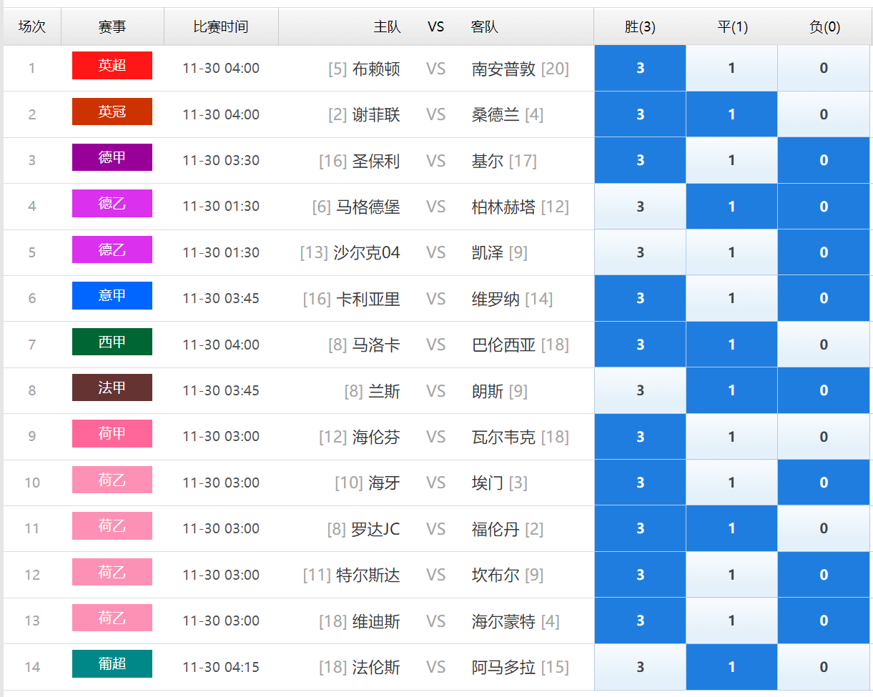Image resolution: width=873 pixels, height=697 pixels.
Task: Toggle the 胜 3 cell for 圣保利 vs 基尔
Action: [x=640, y=160]
